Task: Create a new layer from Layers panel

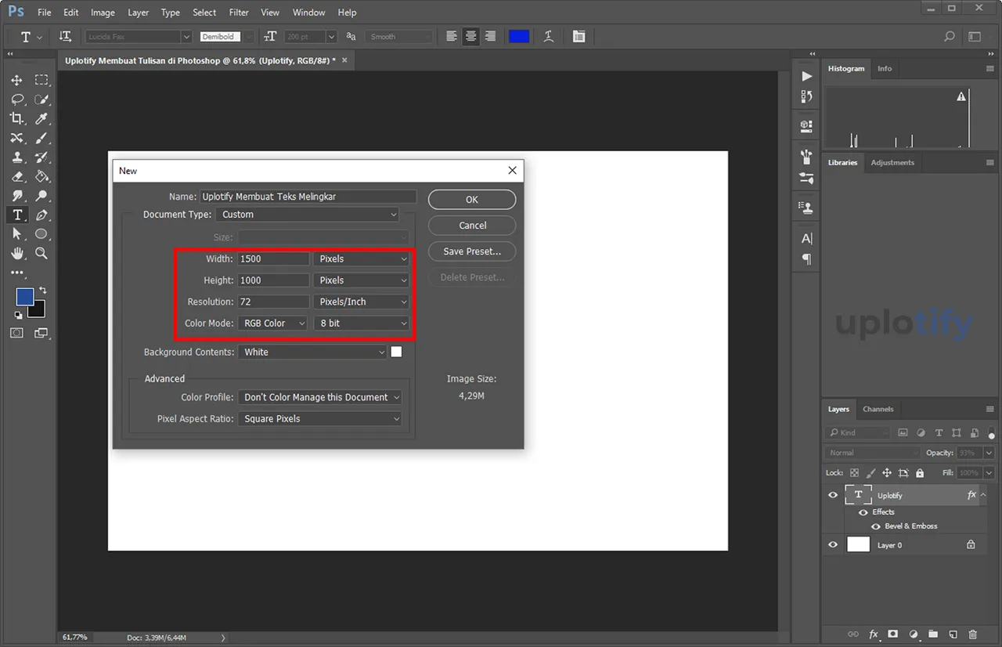Action: click(x=953, y=634)
